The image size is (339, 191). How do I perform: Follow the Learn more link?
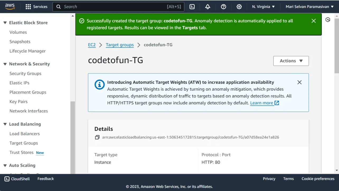coord(262,103)
